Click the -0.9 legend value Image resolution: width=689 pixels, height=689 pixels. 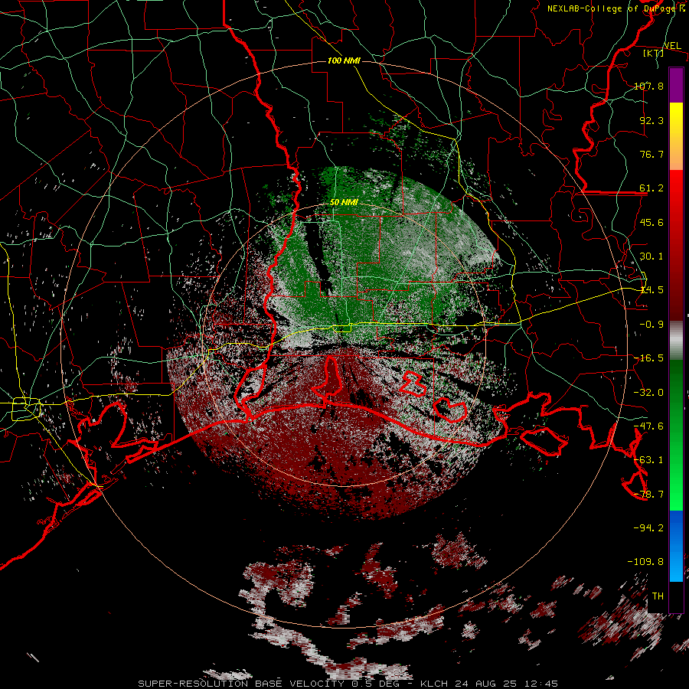tap(651, 325)
